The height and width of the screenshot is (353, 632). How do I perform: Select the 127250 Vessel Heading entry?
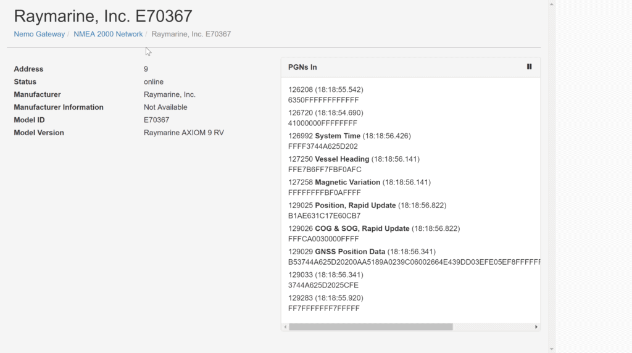pyautogui.click(x=354, y=164)
